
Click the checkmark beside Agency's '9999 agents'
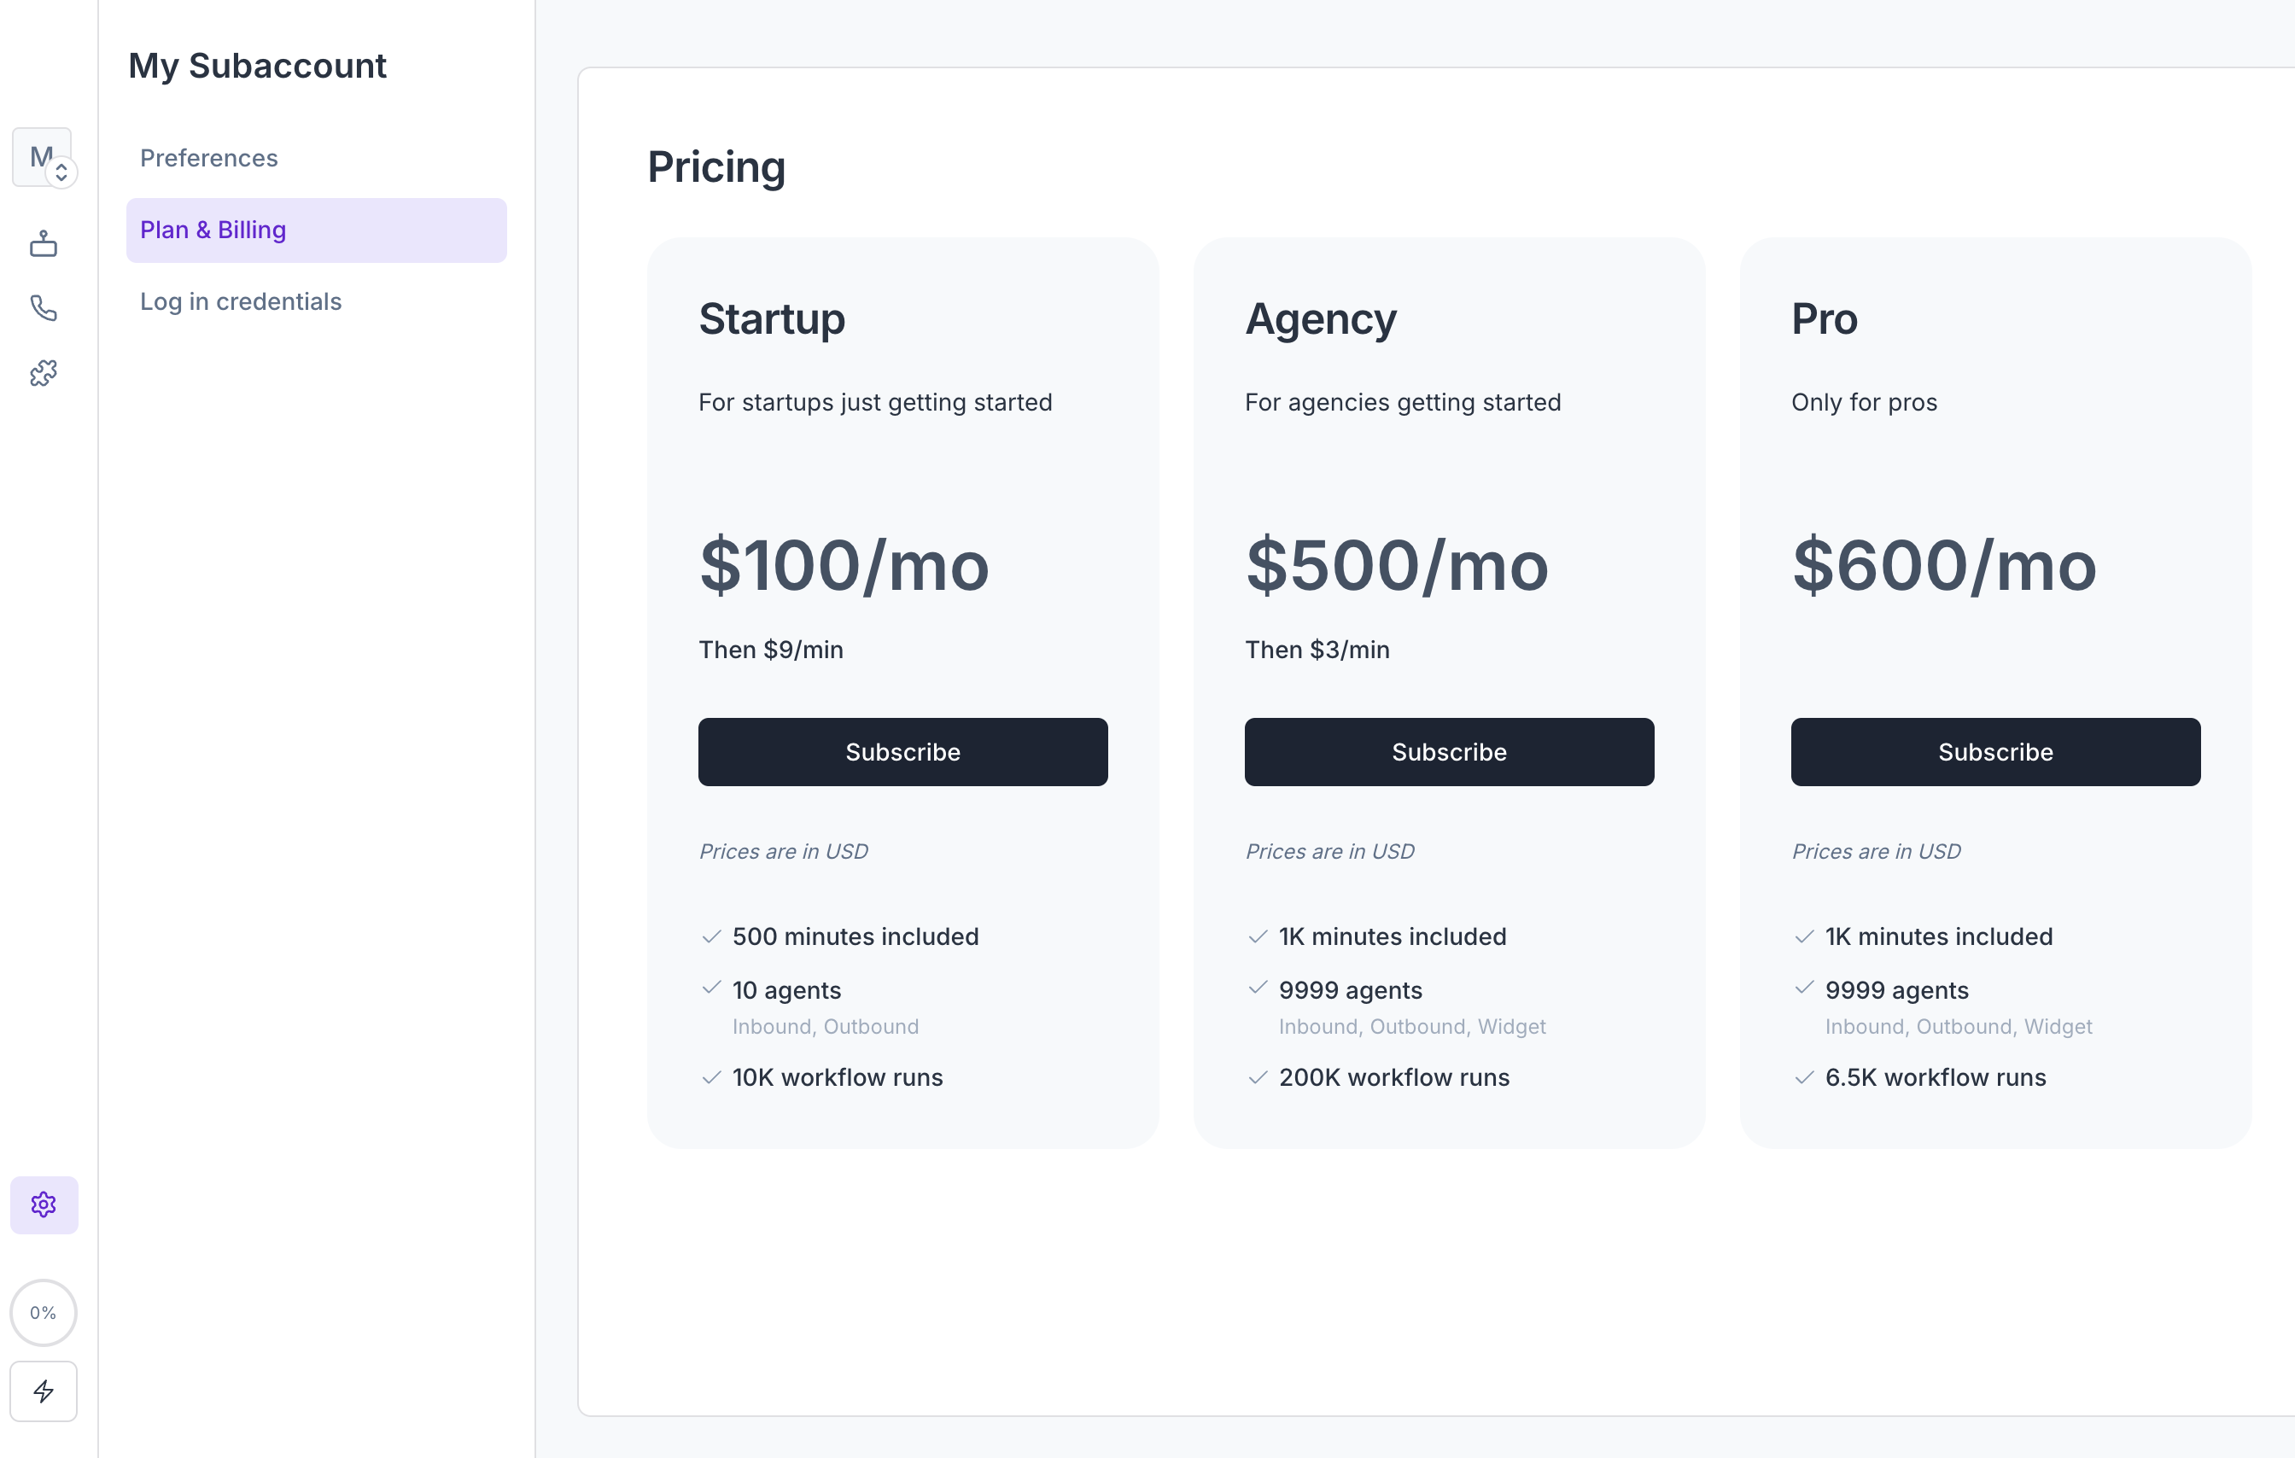pos(1258,990)
